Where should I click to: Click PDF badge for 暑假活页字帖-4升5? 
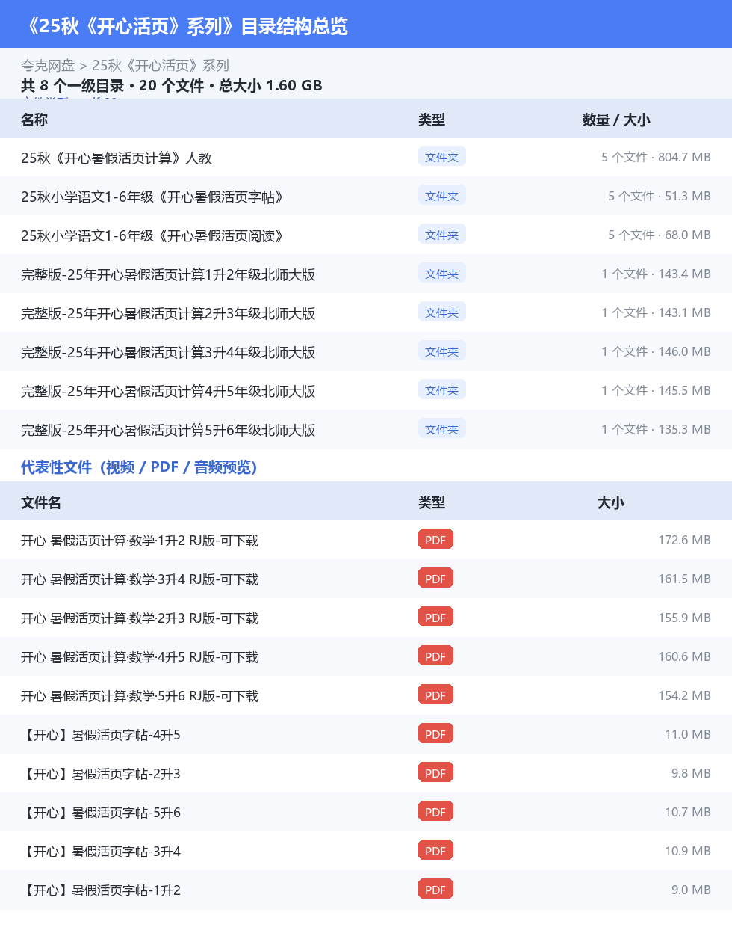tap(435, 733)
